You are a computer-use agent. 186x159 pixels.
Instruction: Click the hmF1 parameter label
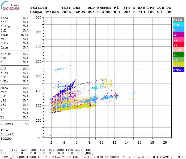pyautogui.click(x=4, y=92)
